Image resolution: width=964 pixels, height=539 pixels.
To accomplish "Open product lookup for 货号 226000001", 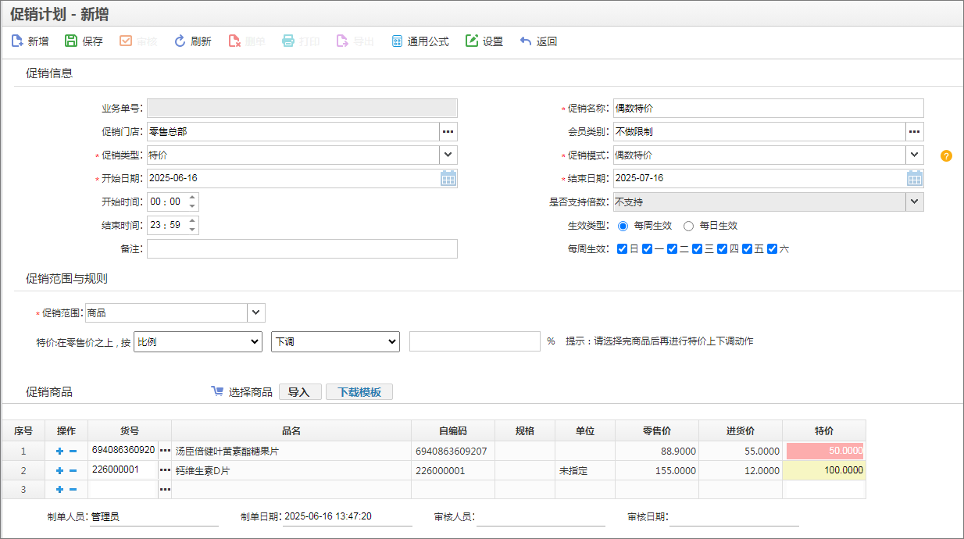I will (164, 471).
